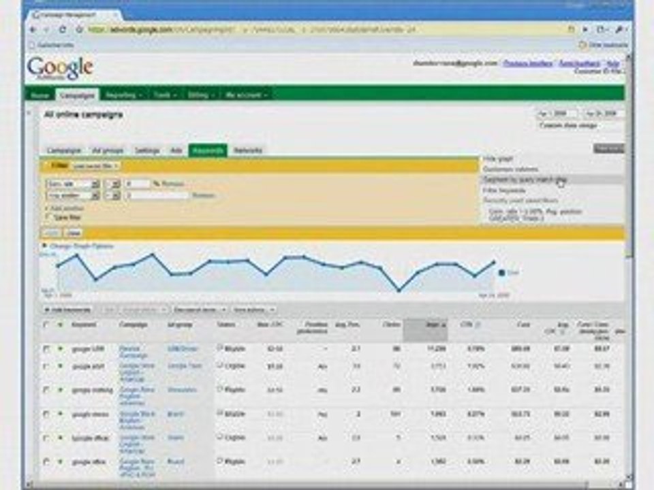Go back with the browser back arrow
The height and width of the screenshot is (490, 654).
[33, 29]
